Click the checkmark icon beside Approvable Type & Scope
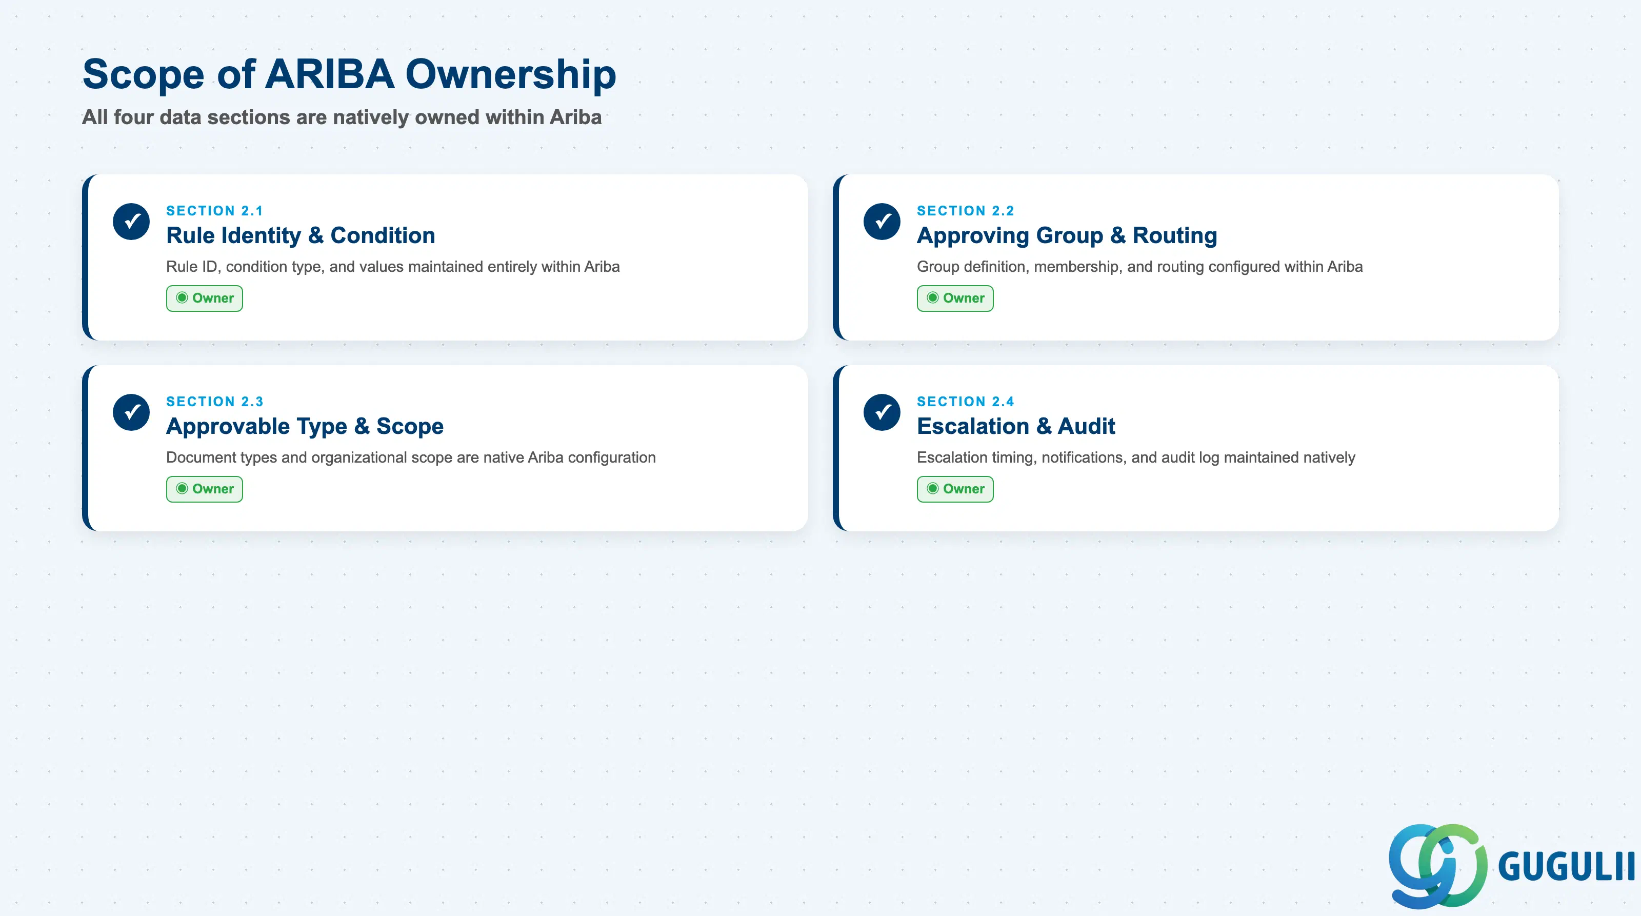The image size is (1641, 916). pos(131,412)
